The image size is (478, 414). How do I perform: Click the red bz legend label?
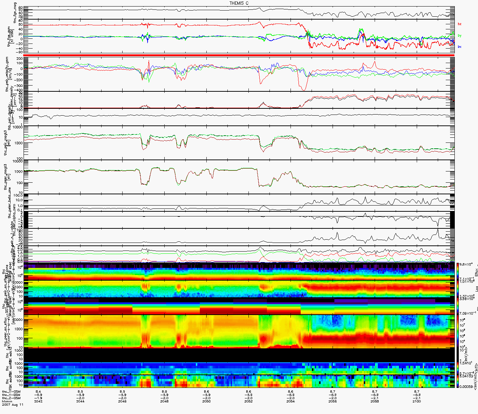pyautogui.click(x=460, y=24)
